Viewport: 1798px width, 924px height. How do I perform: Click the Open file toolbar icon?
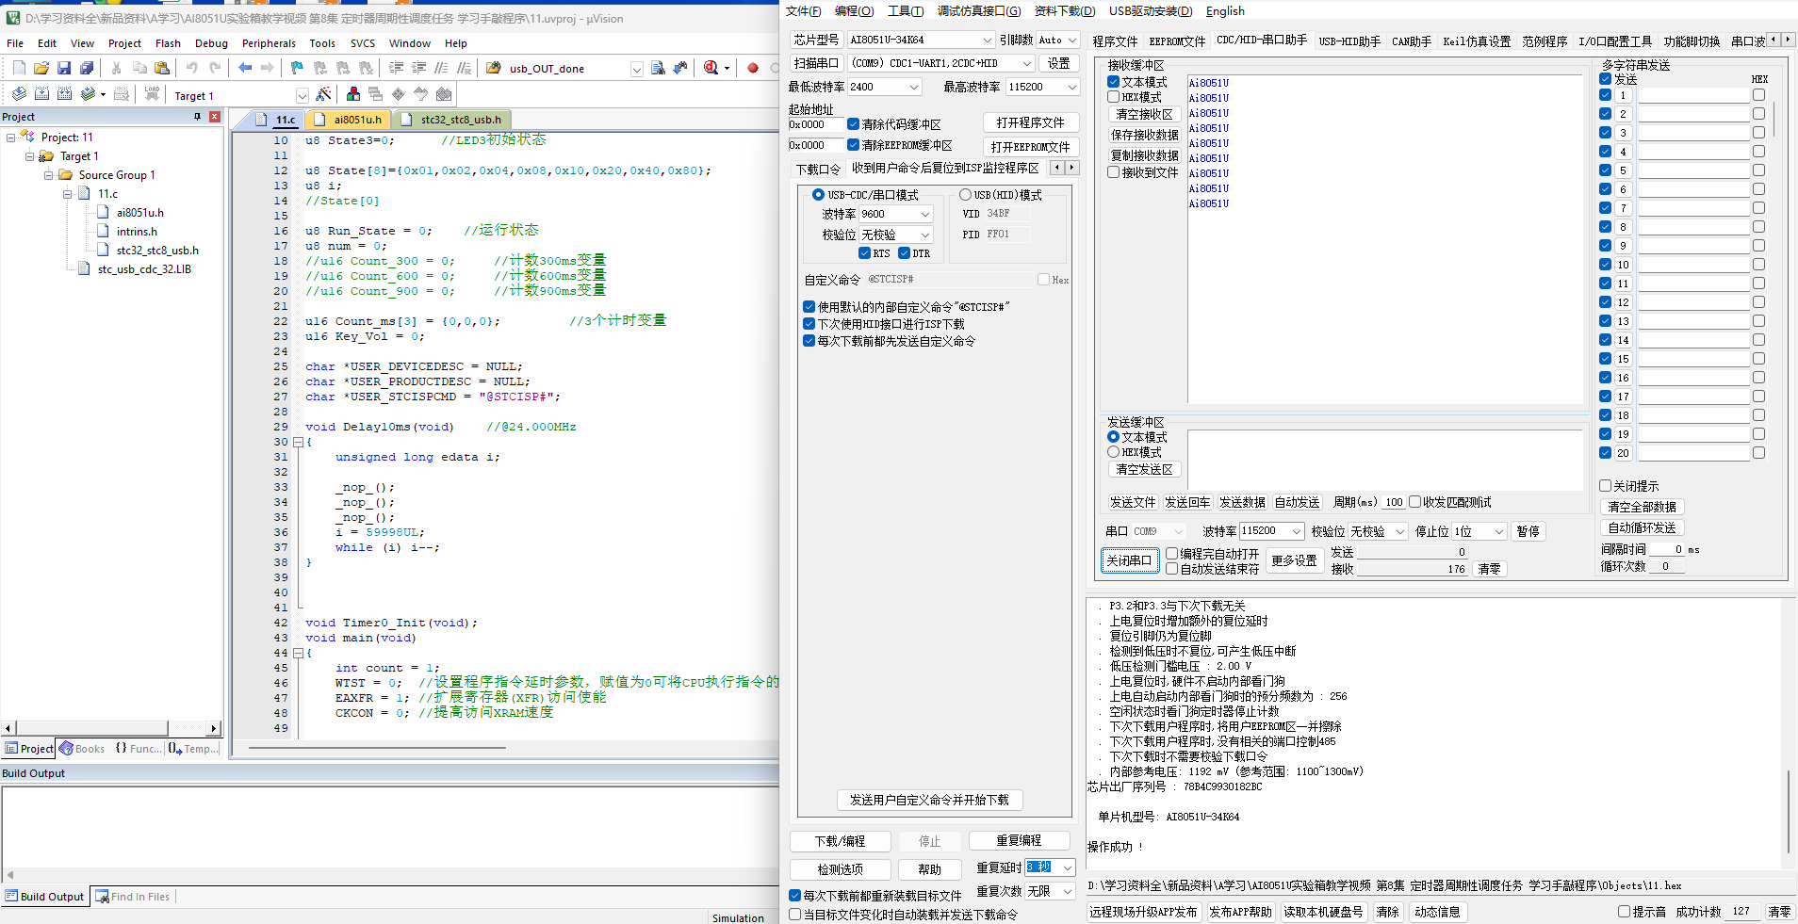(41, 68)
